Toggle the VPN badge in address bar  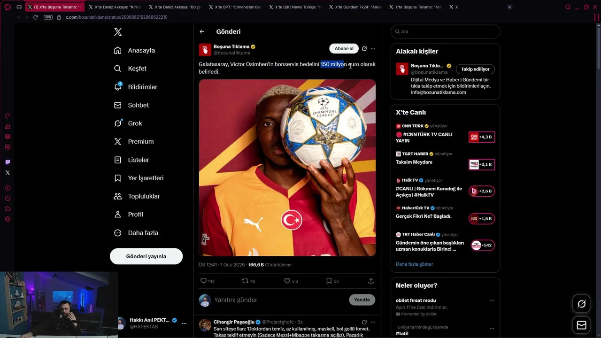[48, 17]
